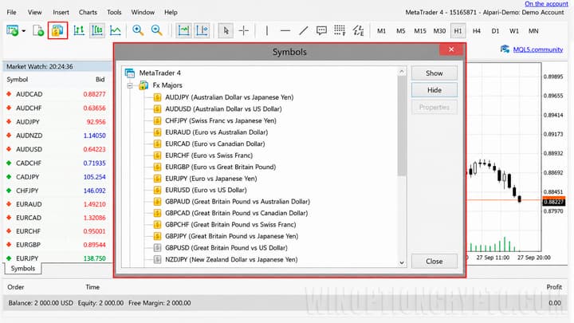574x323 pixels.
Task: Switch to D1 timeframe
Action: 495,31
